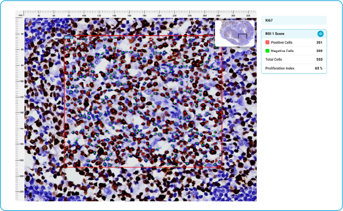Click the ROI 1 Score panel title

click(275, 34)
